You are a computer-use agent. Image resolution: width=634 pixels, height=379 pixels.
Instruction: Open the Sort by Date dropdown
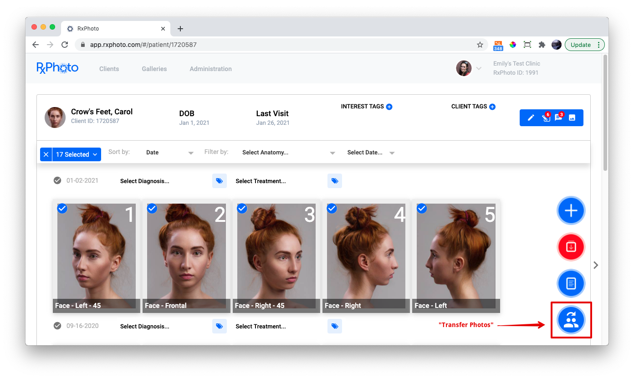(x=169, y=153)
